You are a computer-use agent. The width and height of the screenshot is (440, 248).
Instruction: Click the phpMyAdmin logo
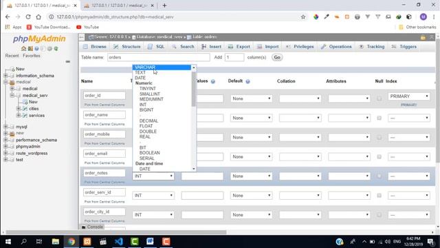coord(39,39)
